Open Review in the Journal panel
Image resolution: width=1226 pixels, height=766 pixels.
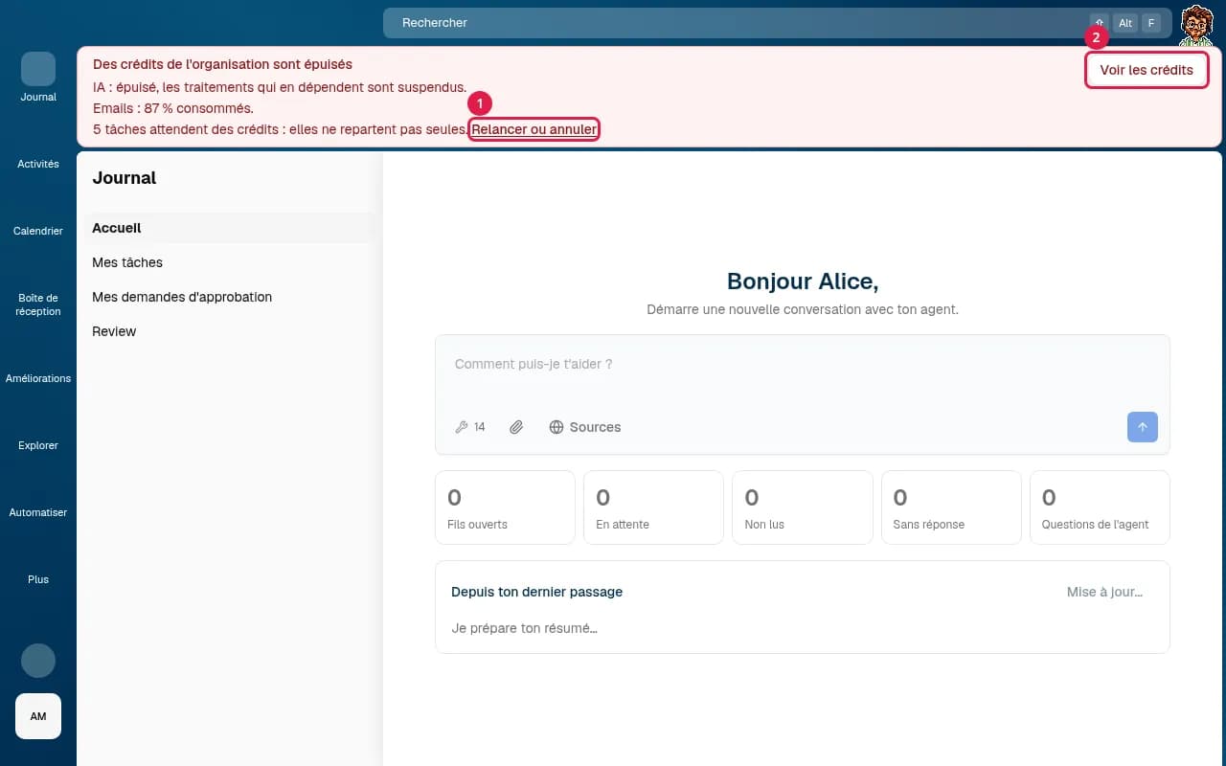pos(230,331)
